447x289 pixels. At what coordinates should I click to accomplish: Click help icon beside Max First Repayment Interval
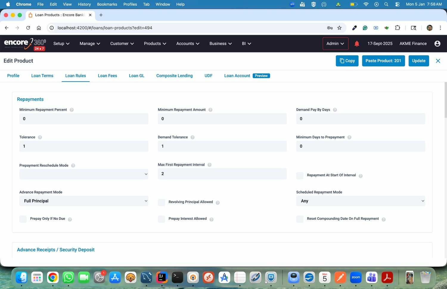click(209, 165)
